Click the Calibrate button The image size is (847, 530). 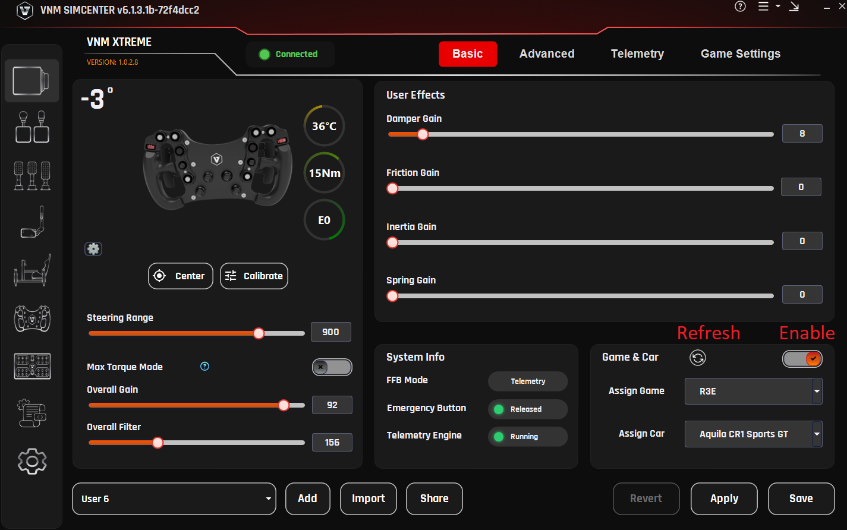(x=254, y=276)
